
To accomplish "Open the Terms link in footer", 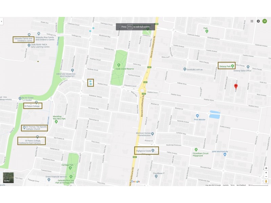I will (x=232, y=185).
